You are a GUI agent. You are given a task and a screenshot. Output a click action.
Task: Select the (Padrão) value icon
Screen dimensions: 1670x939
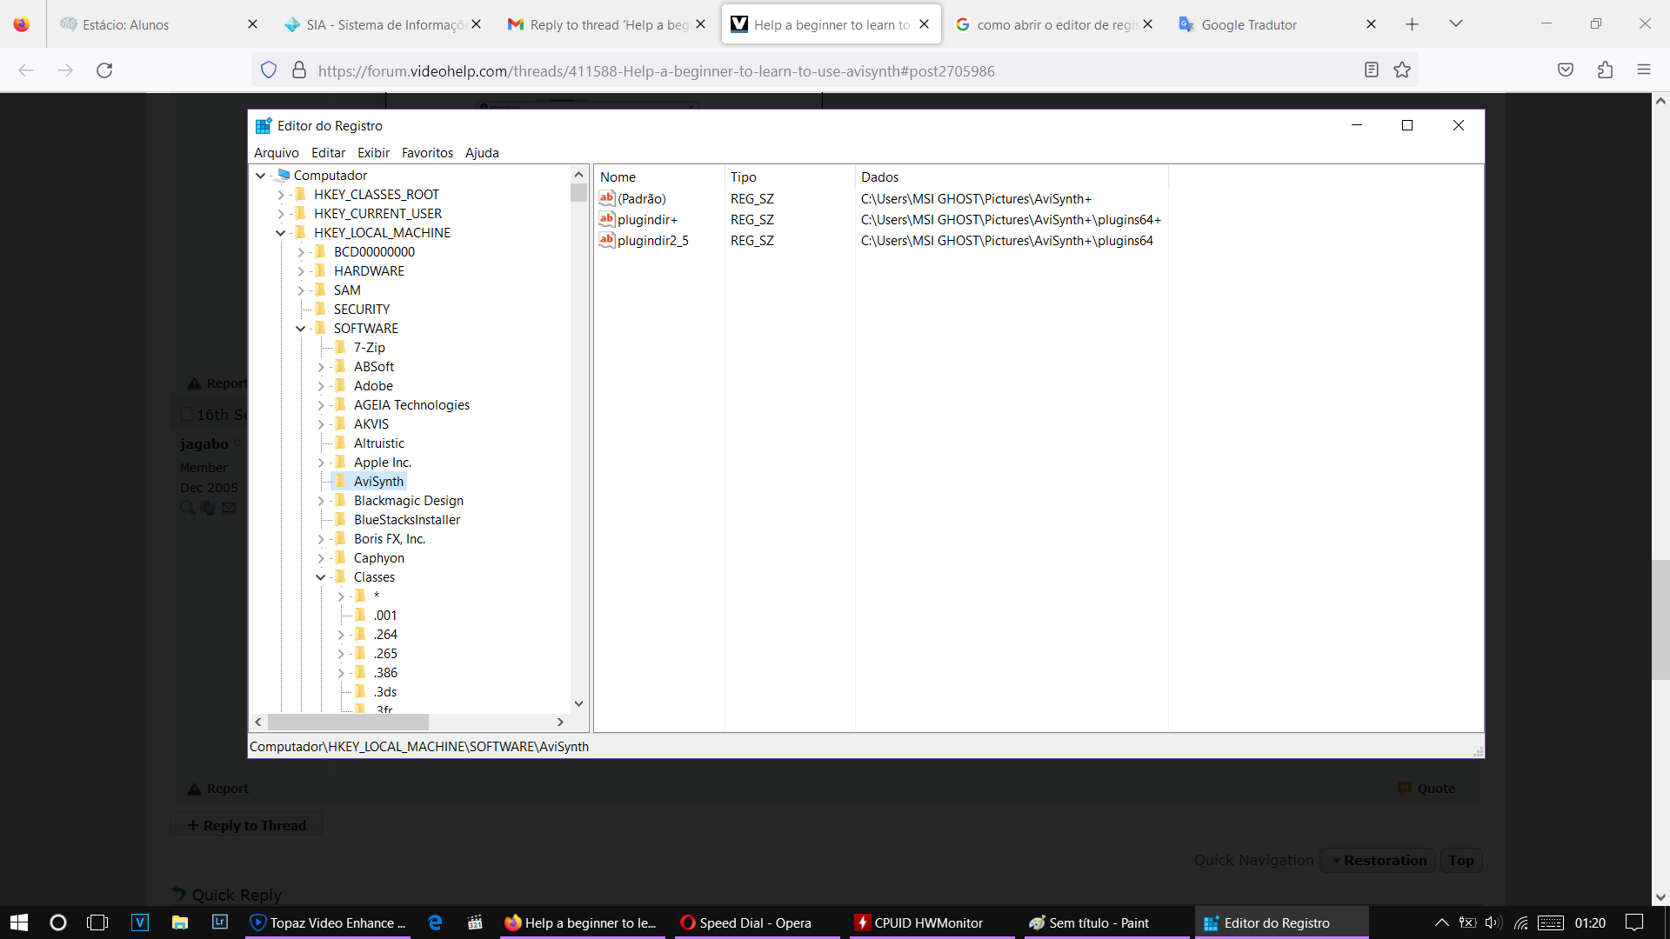tap(607, 198)
